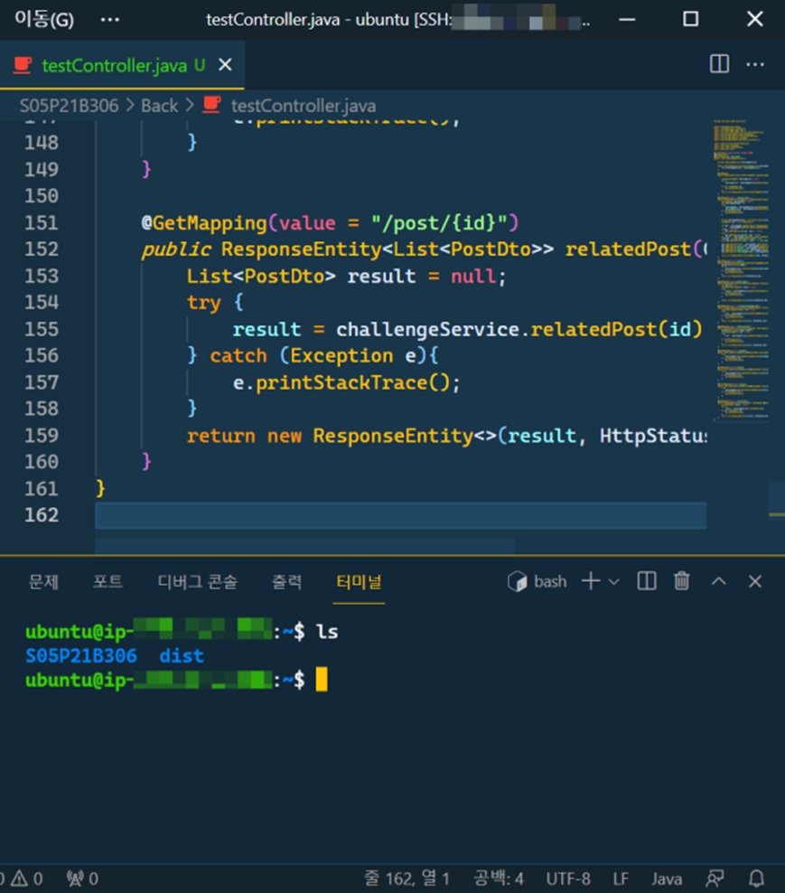This screenshot has height=893, width=785.
Task: Split the terminal pane
Action: (x=647, y=581)
